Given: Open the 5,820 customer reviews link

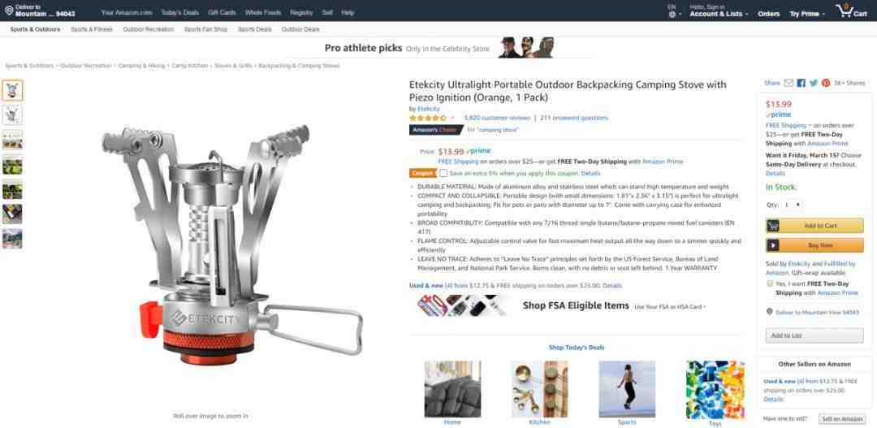Looking at the screenshot, I should point(497,118).
